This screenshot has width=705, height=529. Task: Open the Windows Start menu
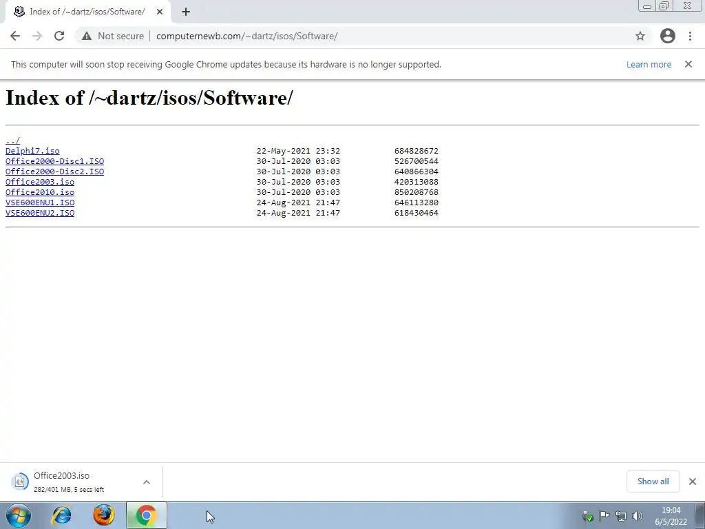[x=19, y=515]
